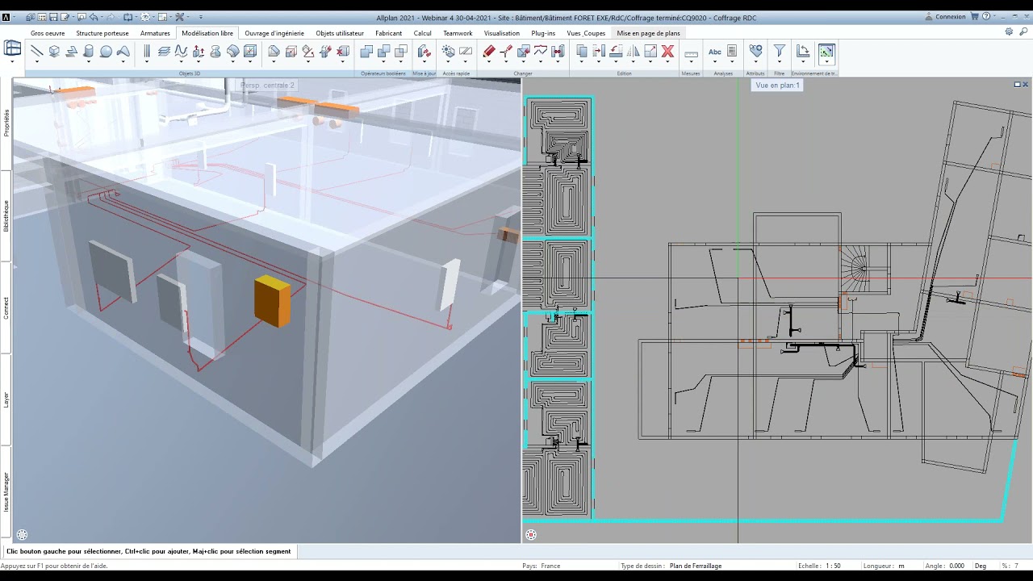Click the mirror tool in Edition group

point(634,51)
